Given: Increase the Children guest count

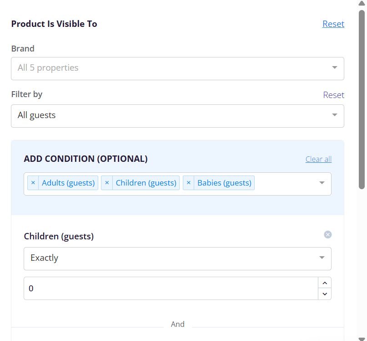Looking at the screenshot, I should tap(325, 283).
